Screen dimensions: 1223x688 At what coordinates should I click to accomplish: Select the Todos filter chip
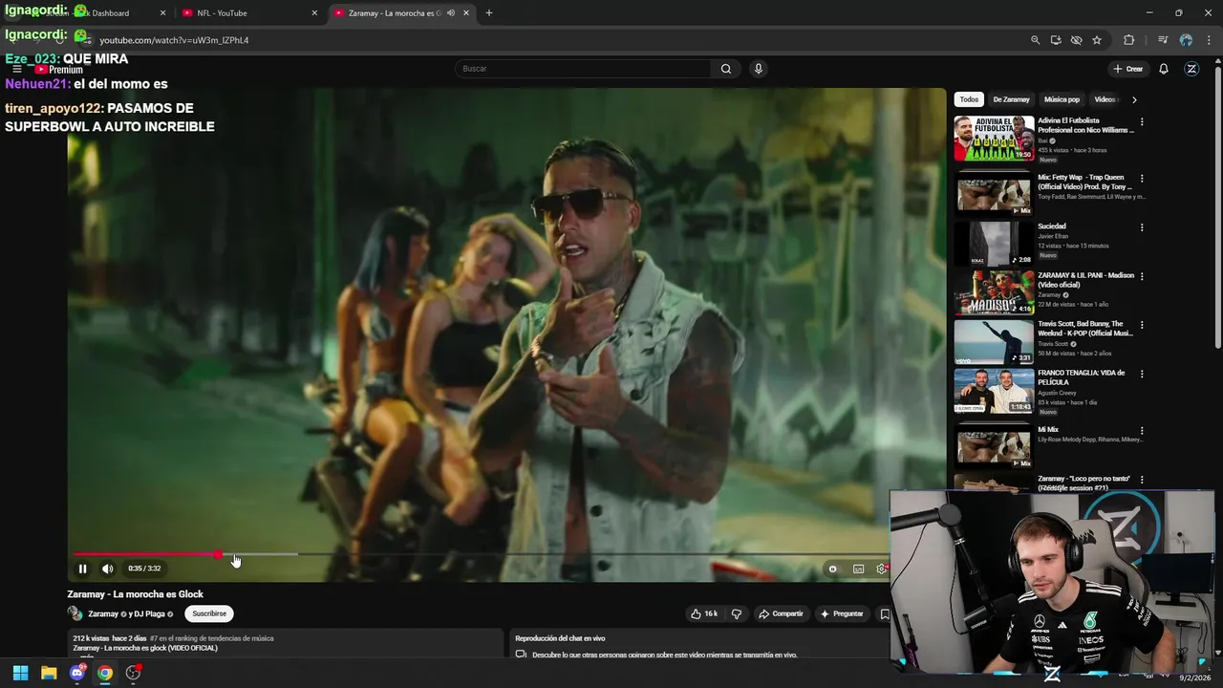coord(969,99)
